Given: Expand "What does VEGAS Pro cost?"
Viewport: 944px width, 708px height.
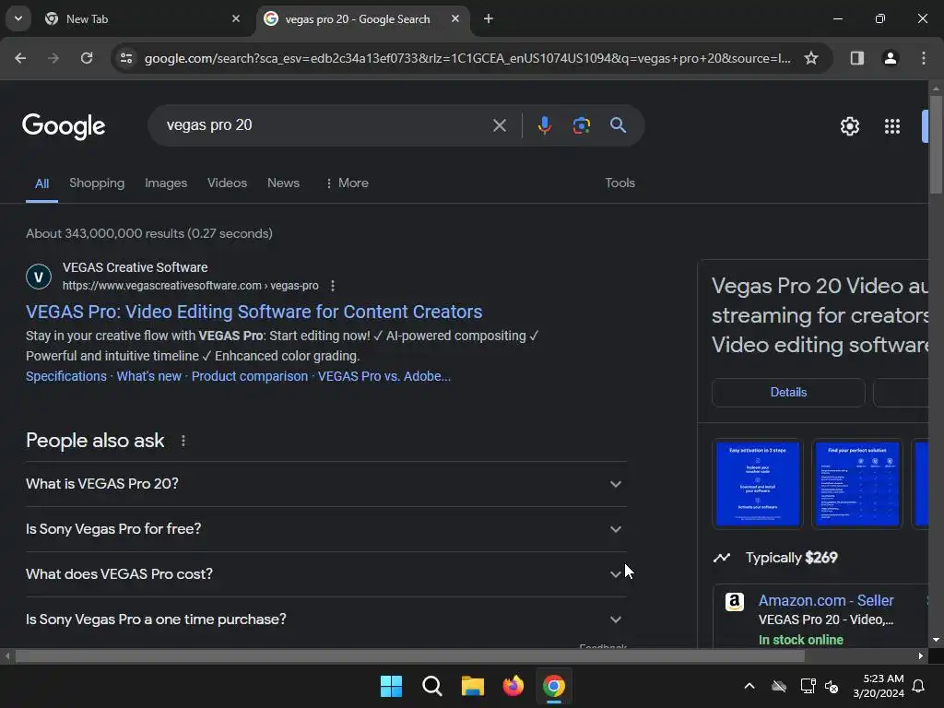Looking at the screenshot, I should pos(325,574).
